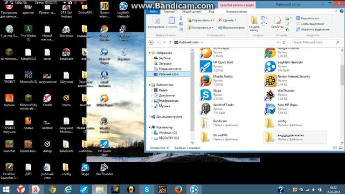Click платье desktop icon
This screenshot has width=345, height=194.
(x=28, y=123)
